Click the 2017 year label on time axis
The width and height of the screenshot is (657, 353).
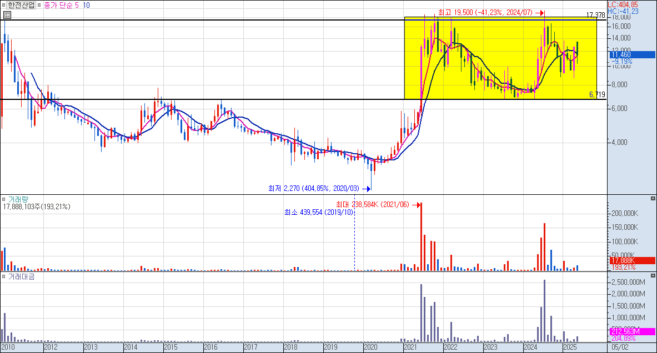[250, 347]
